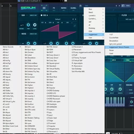Switch to the MATRIX tab
134x134 pixels.
pos(64,8)
